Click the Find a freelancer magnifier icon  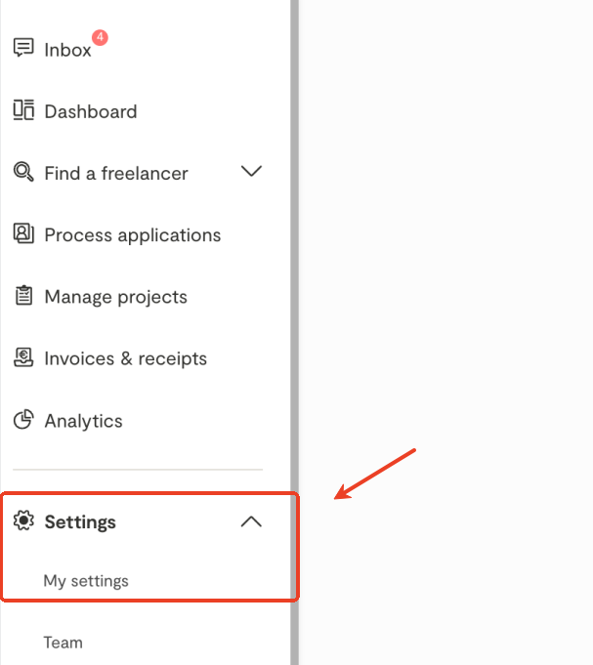point(23,173)
